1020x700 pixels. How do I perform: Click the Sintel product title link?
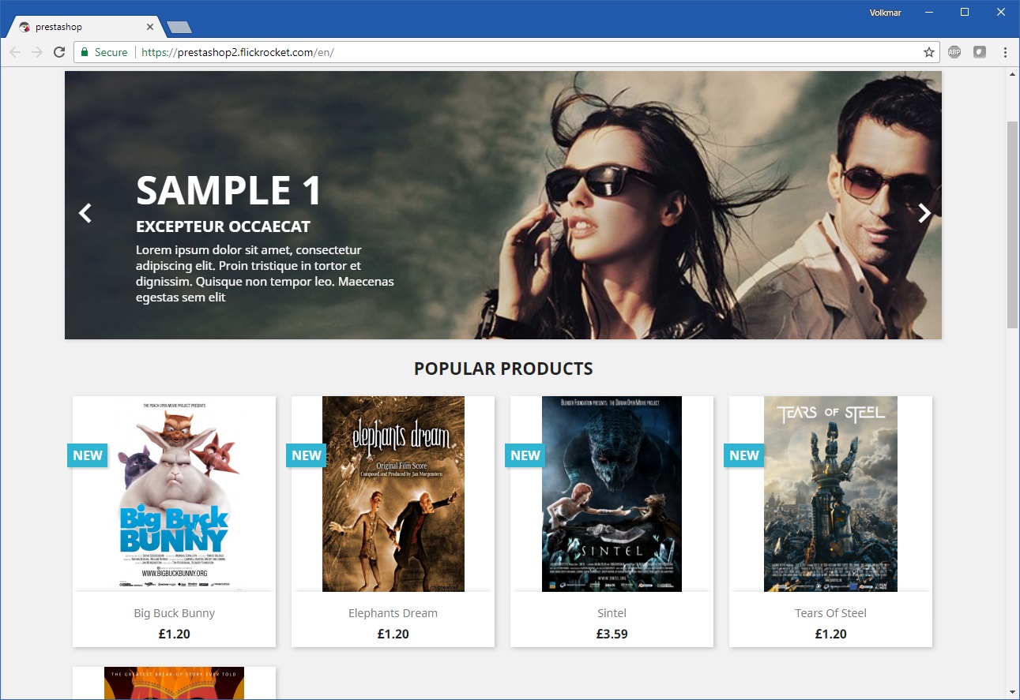612,613
